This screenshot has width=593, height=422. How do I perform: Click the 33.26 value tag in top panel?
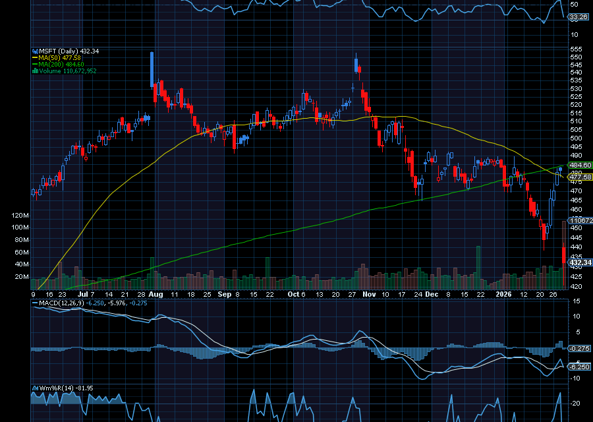pos(579,18)
